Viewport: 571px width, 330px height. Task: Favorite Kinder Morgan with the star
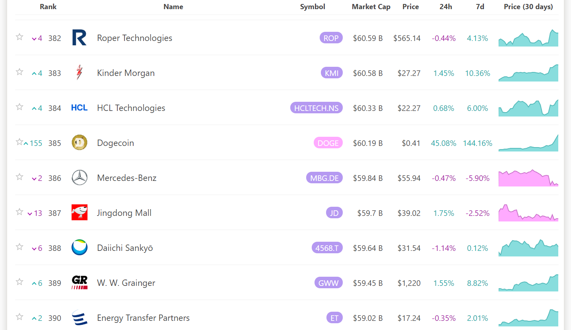tap(19, 72)
